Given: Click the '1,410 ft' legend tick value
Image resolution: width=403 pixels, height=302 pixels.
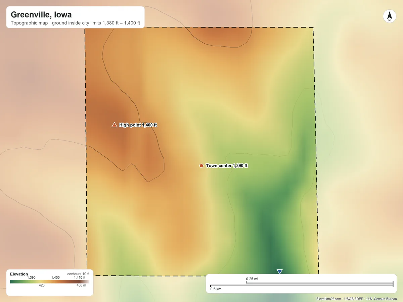Looking at the screenshot, I should 80,278.
